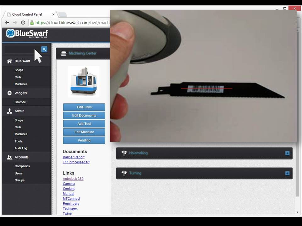This screenshot has height=226, width=302.
Task: Click the Holemaking panel title
Action: [138, 153]
